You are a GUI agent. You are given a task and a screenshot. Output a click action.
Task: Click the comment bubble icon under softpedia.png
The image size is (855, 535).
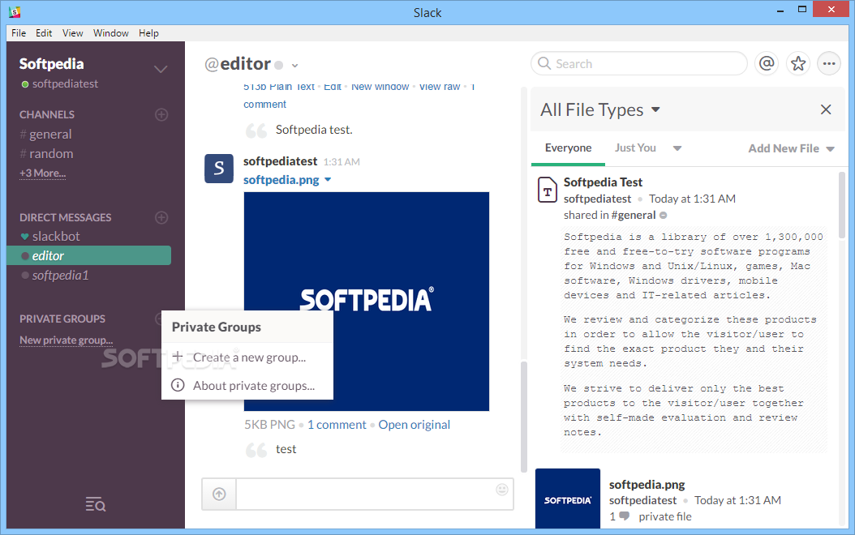[x=625, y=516]
